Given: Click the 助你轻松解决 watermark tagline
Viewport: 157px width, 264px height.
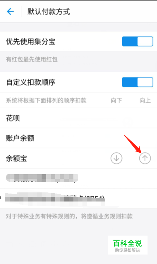Looking at the screenshot, I should (127, 250).
